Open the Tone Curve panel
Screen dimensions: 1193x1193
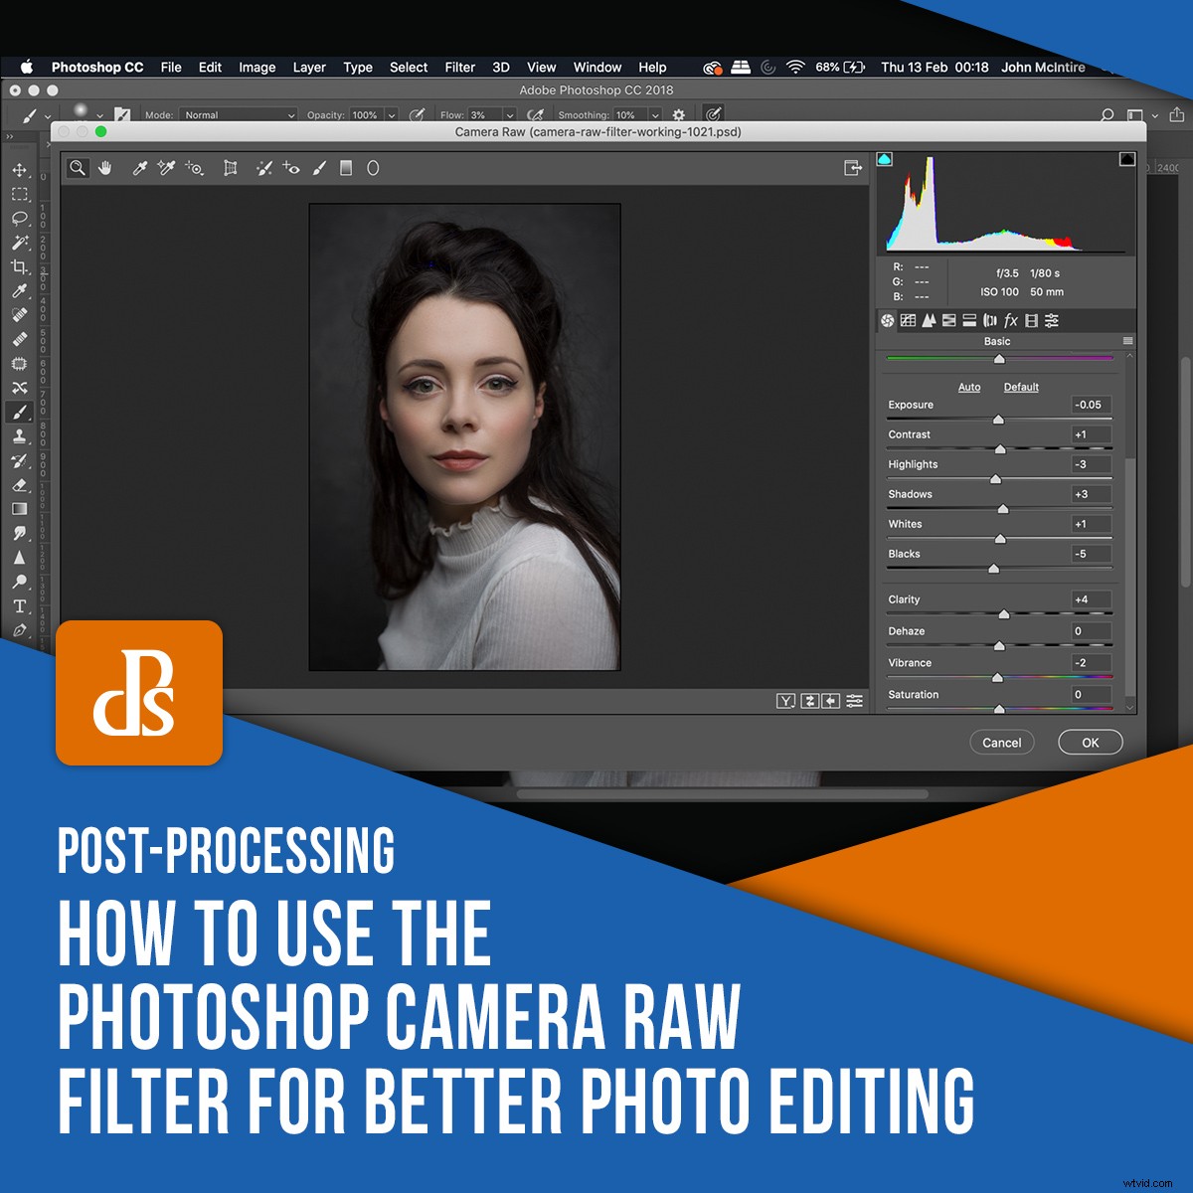pyautogui.click(x=908, y=320)
